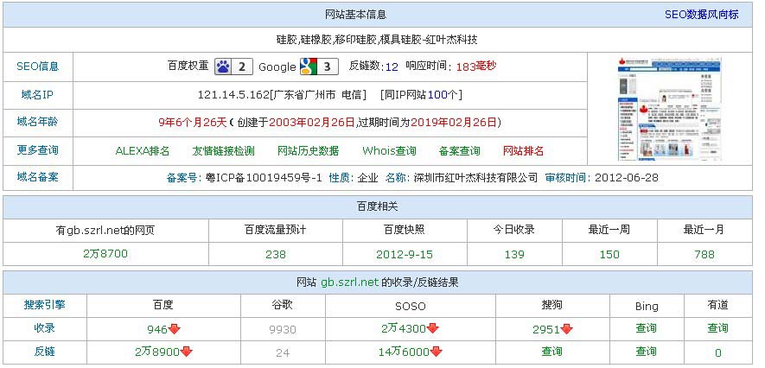
Task: Click Baidu indexed pages value 2万8700
Action: point(105,254)
